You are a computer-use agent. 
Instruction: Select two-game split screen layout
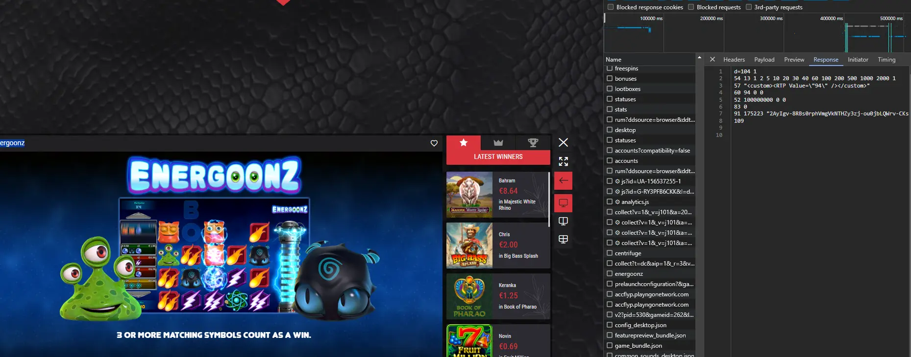564,222
